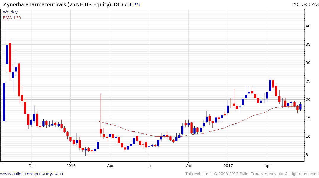Click the 2017 time axis label
319x178 pixels.
click(228, 166)
